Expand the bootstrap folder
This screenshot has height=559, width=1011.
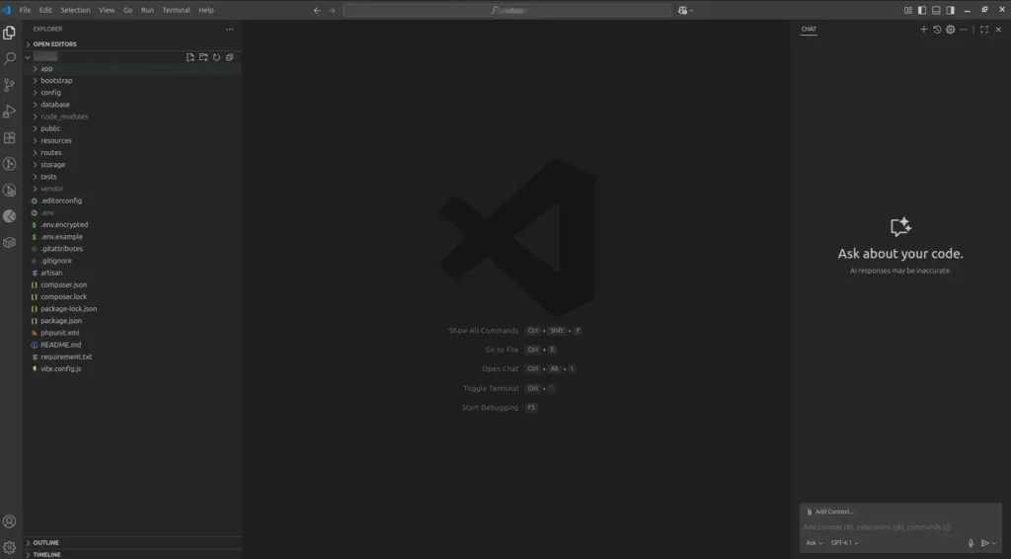[132, 81]
